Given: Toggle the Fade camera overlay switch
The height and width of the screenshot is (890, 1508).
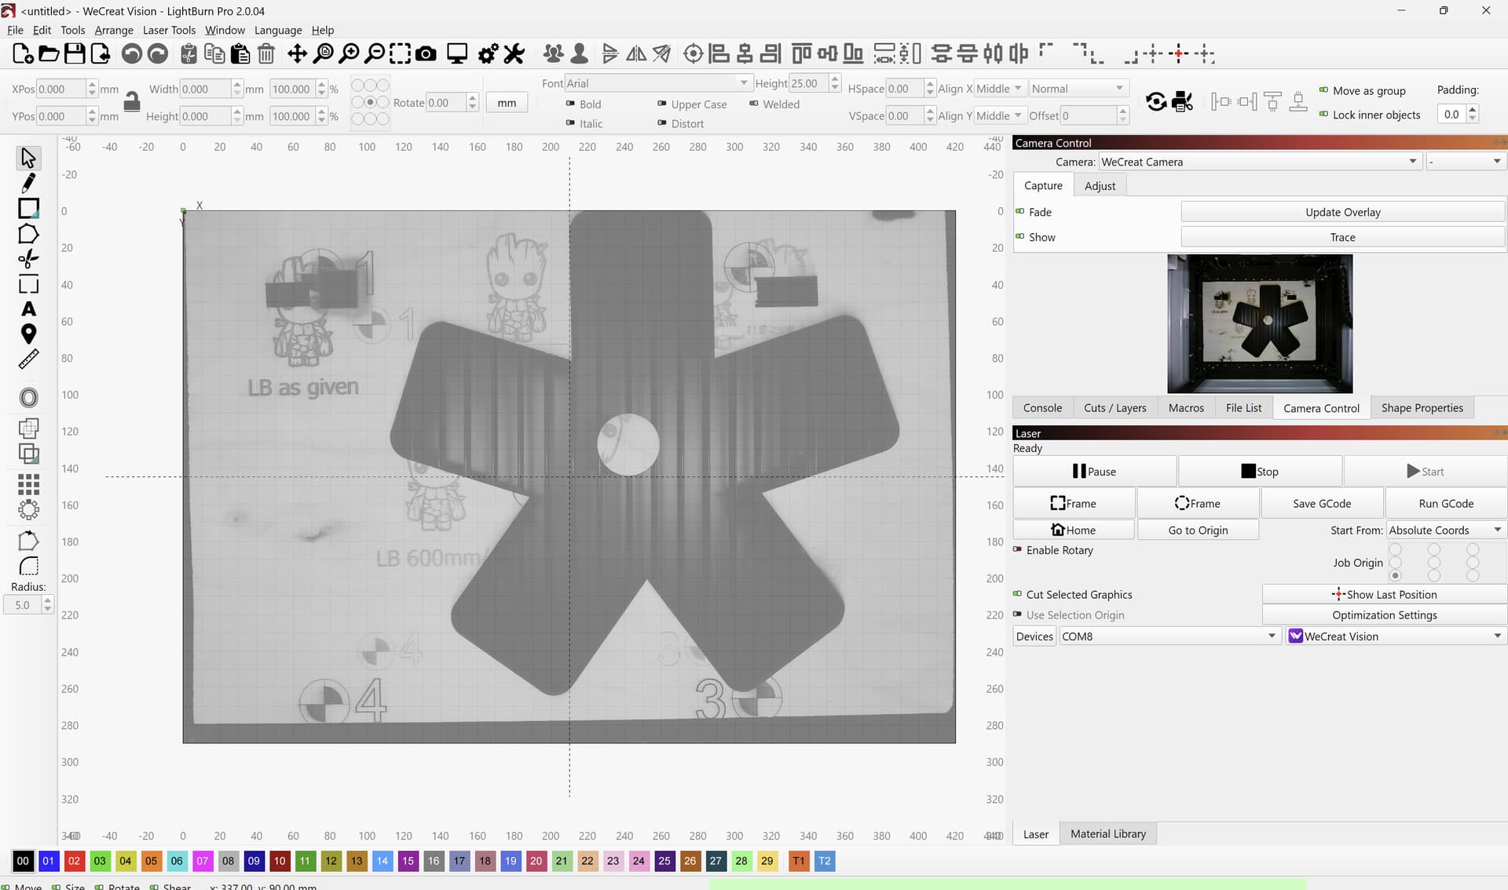Looking at the screenshot, I should pyautogui.click(x=1020, y=212).
